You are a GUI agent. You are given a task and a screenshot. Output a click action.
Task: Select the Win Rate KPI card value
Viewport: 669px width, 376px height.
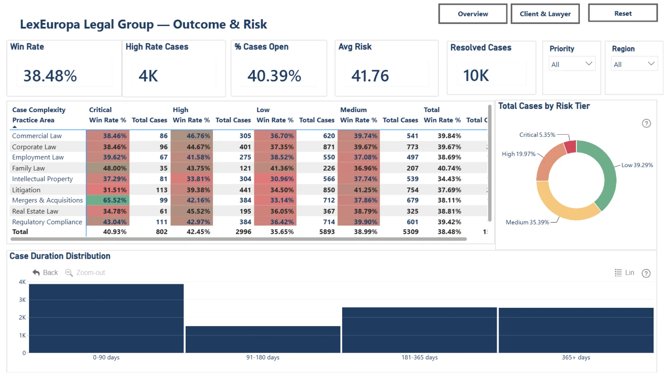(x=50, y=76)
